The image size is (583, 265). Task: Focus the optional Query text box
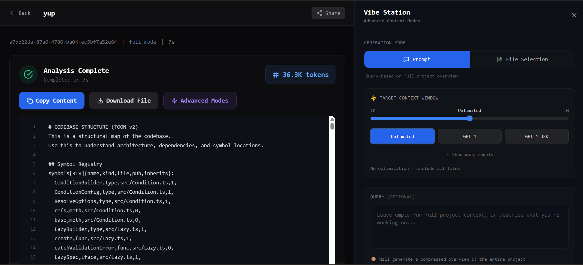pyautogui.click(x=470, y=227)
